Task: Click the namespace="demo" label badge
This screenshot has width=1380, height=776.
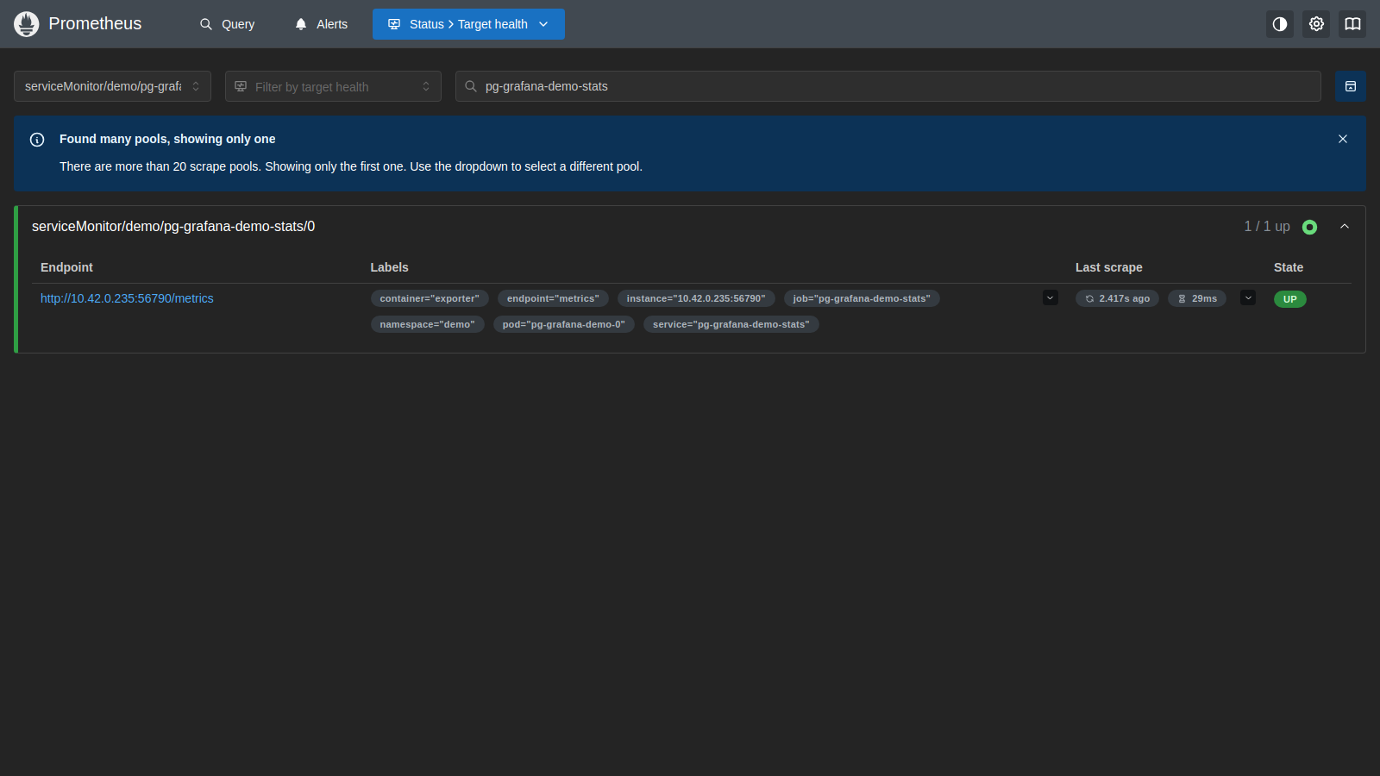Action: point(428,324)
